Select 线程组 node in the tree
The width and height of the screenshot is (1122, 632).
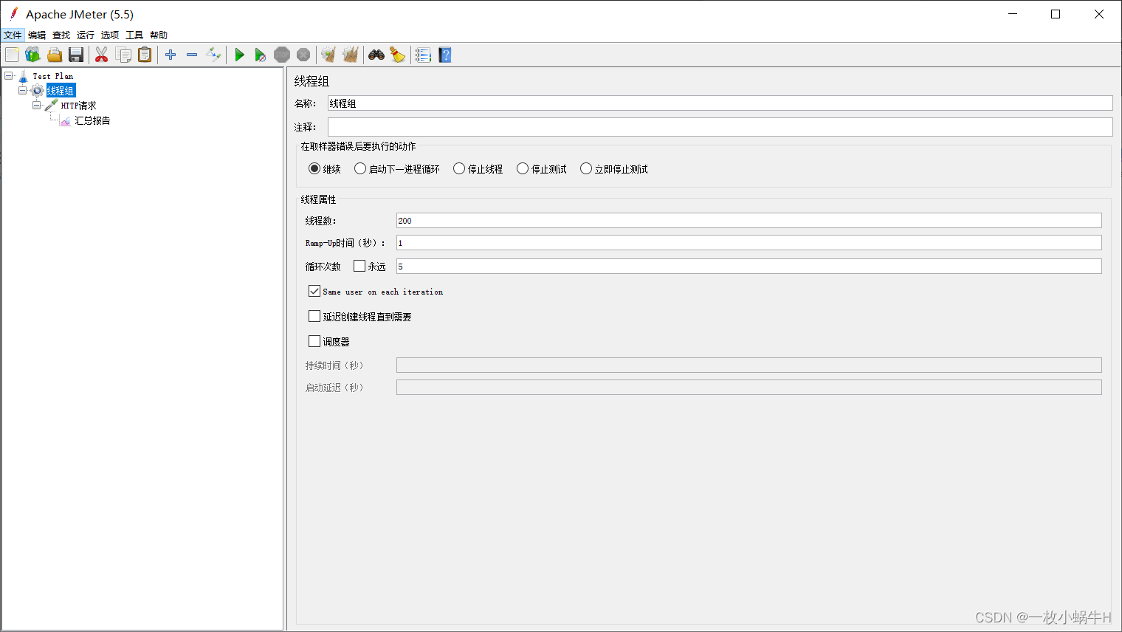pyautogui.click(x=61, y=91)
